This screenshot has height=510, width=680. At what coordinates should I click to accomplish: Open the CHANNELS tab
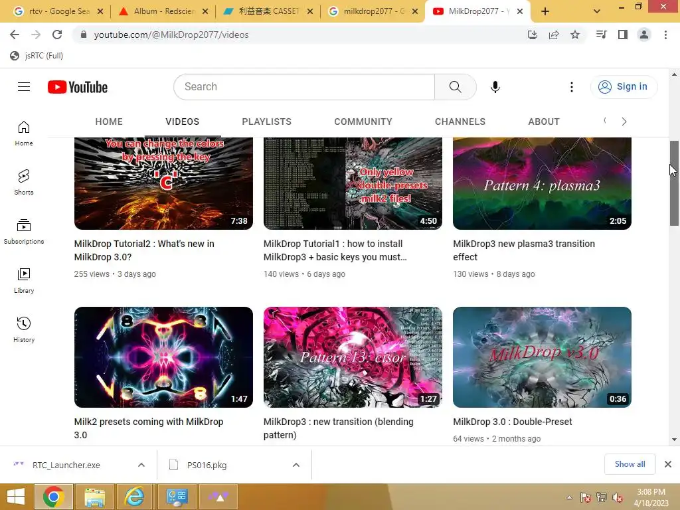pos(460,122)
